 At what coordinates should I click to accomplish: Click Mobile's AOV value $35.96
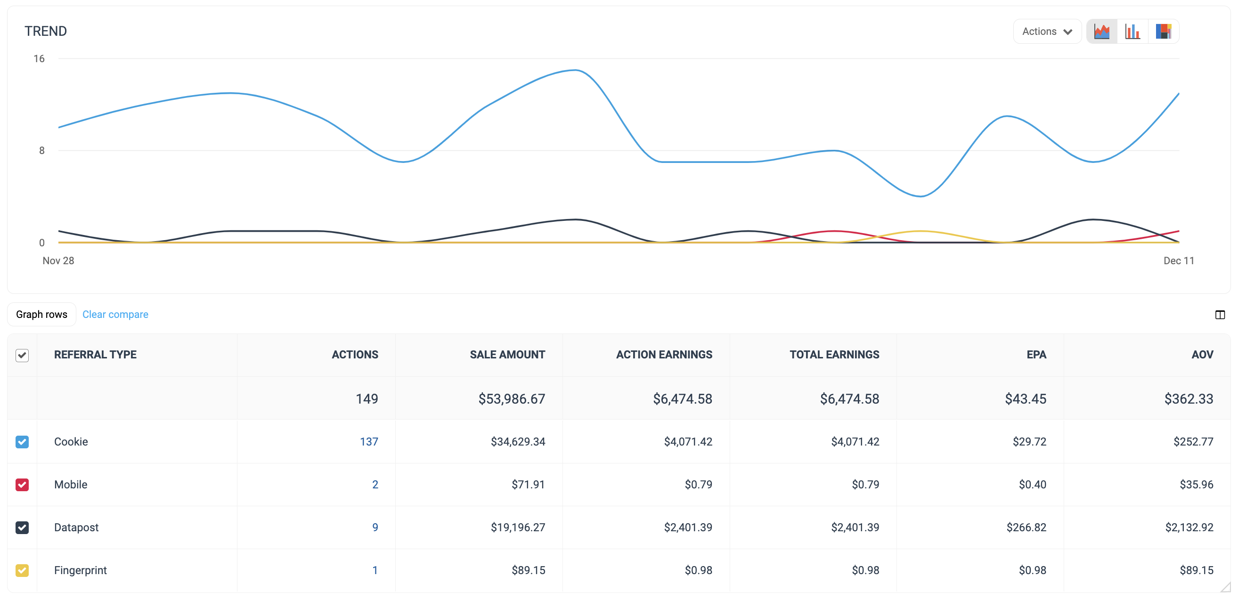pyautogui.click(x=1196, y=484)
